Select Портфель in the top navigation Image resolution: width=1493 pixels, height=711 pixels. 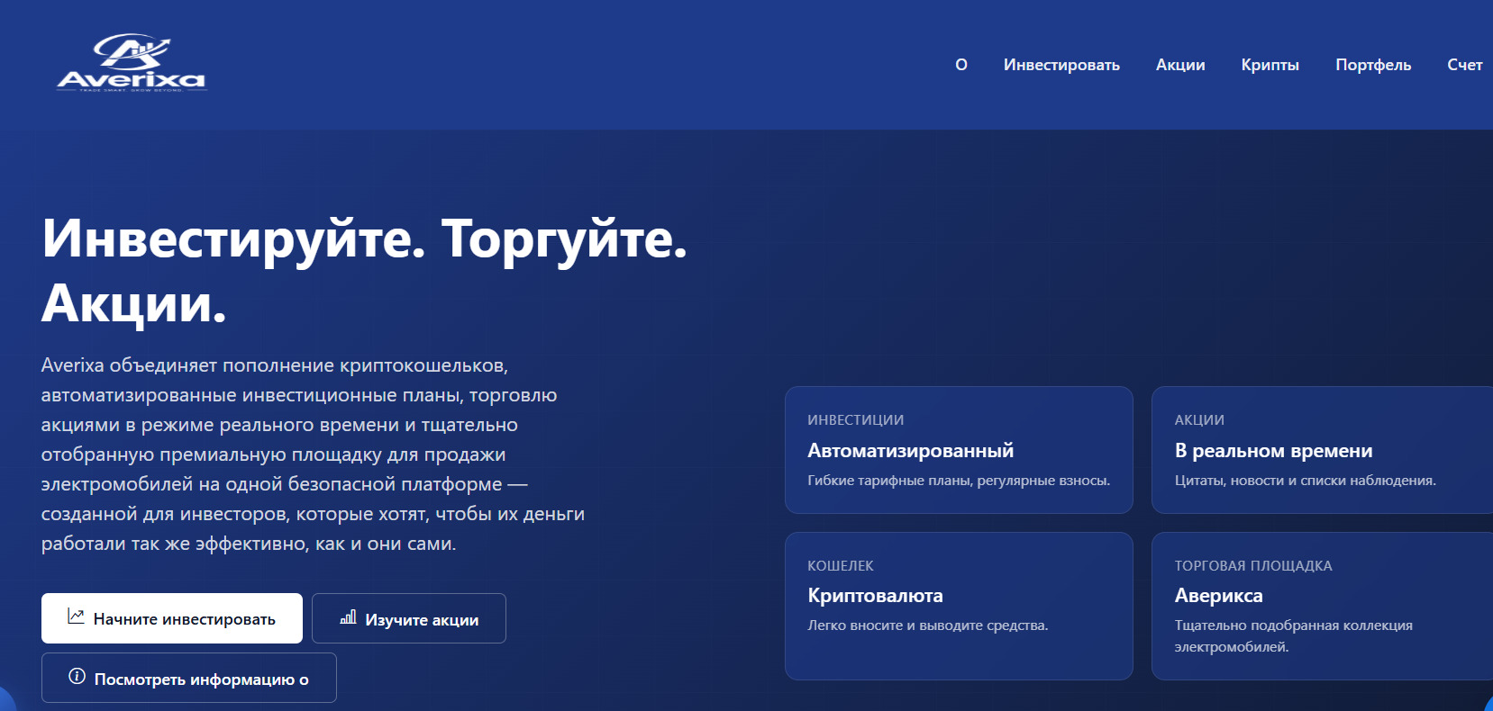pos(1373,65)
